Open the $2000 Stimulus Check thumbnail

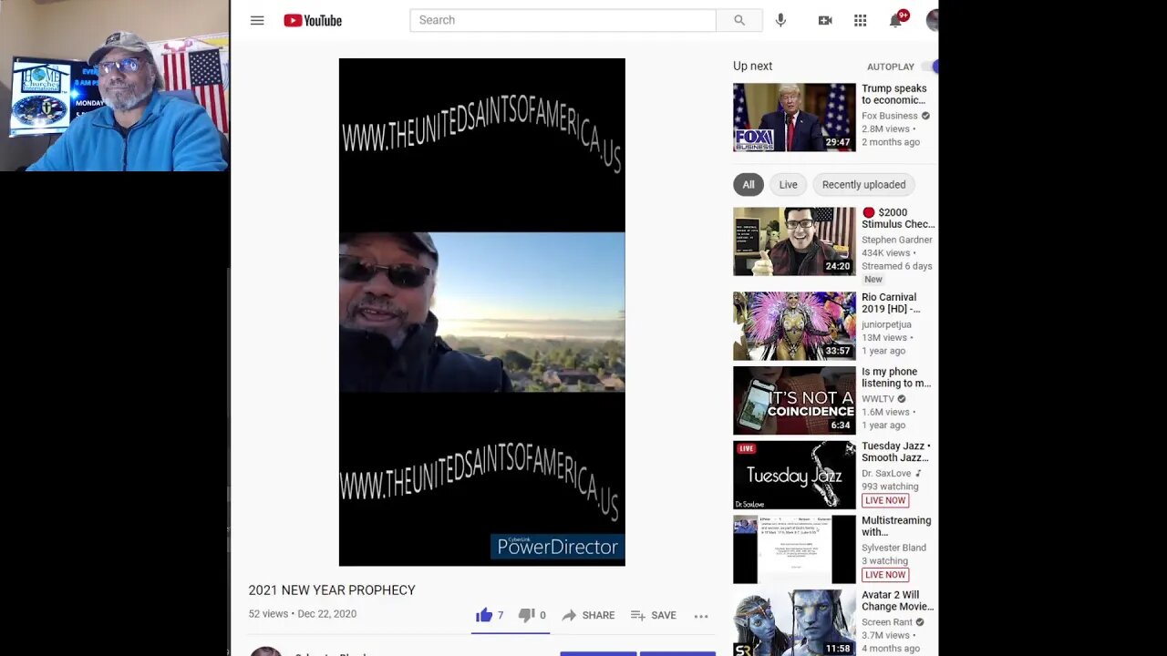794,241
